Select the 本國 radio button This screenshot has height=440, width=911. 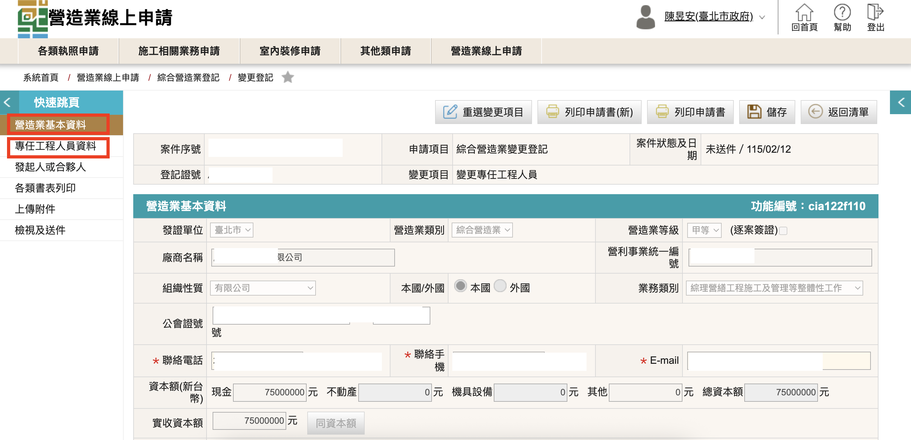(461, 286)
